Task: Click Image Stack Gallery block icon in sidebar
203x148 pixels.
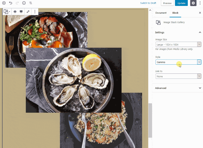Action: click(158, 22)
